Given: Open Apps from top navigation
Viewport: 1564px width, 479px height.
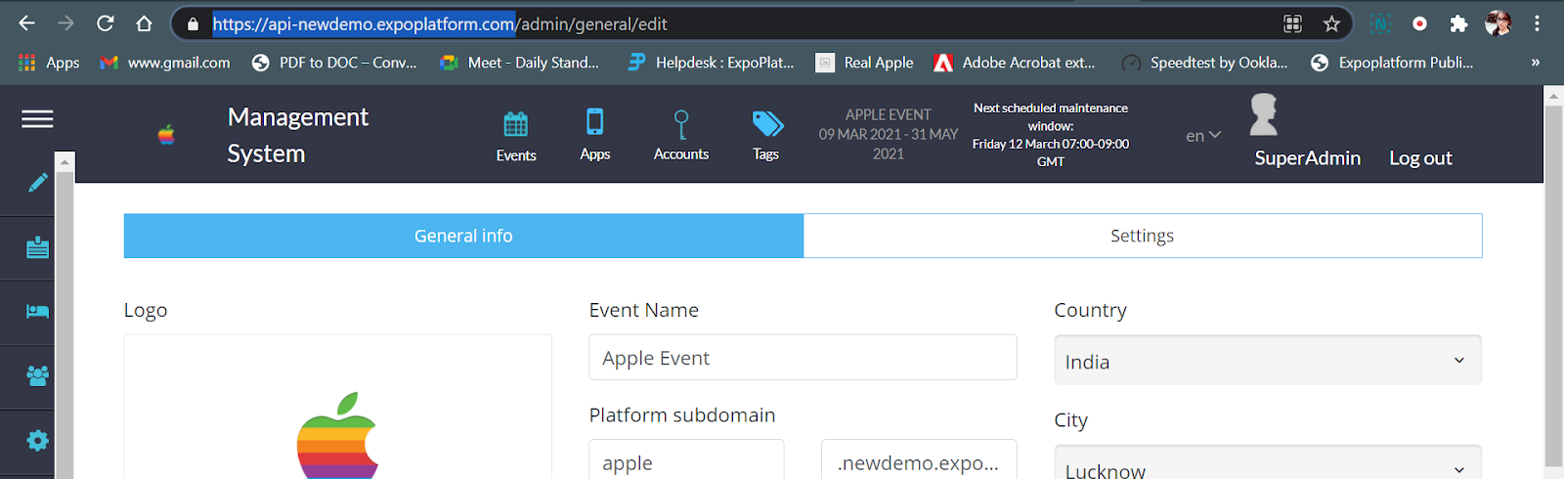Looking at the screenshot, I should tap(594, 134).
